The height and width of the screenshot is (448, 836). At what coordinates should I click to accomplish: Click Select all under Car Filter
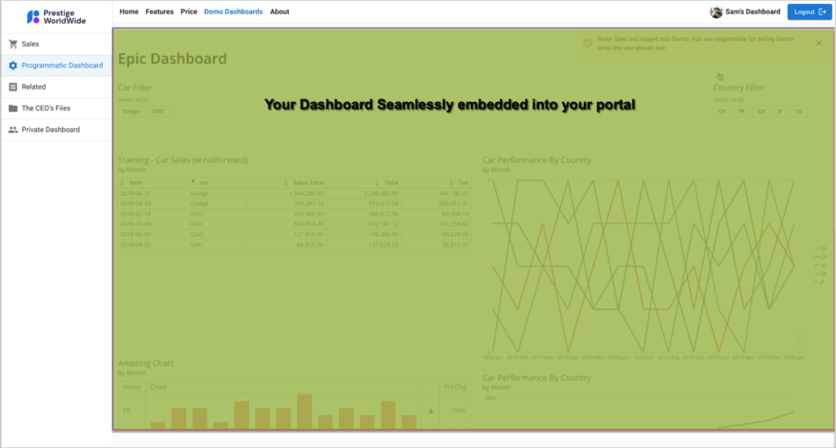pos(133,100)
